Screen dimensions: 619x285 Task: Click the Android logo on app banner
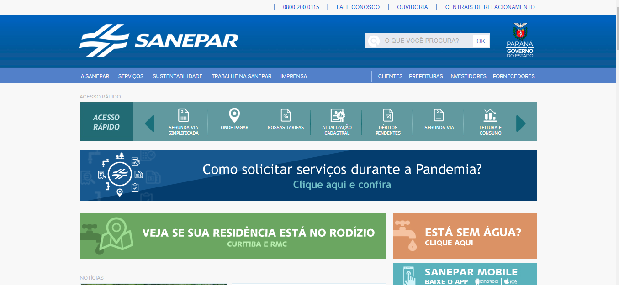coord(487,281)
